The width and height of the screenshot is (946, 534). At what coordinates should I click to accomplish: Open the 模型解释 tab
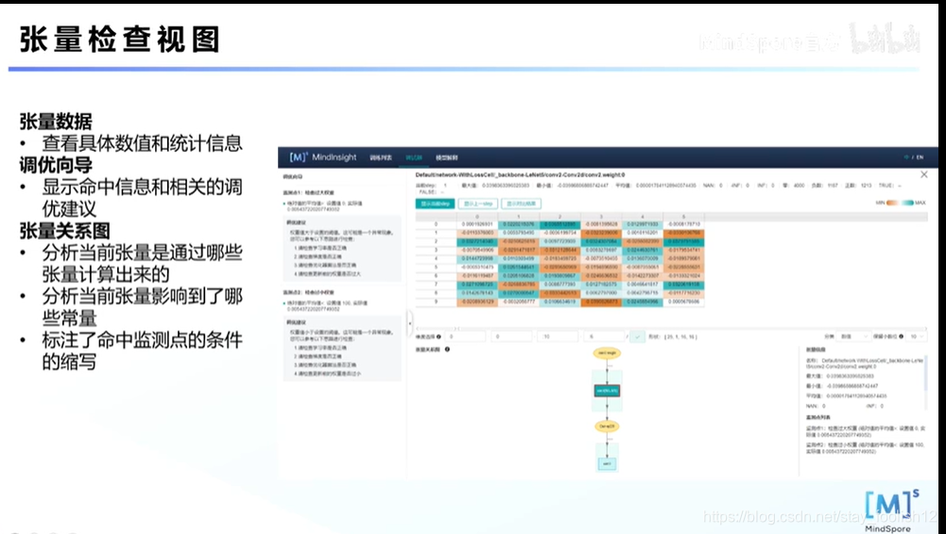446,158
